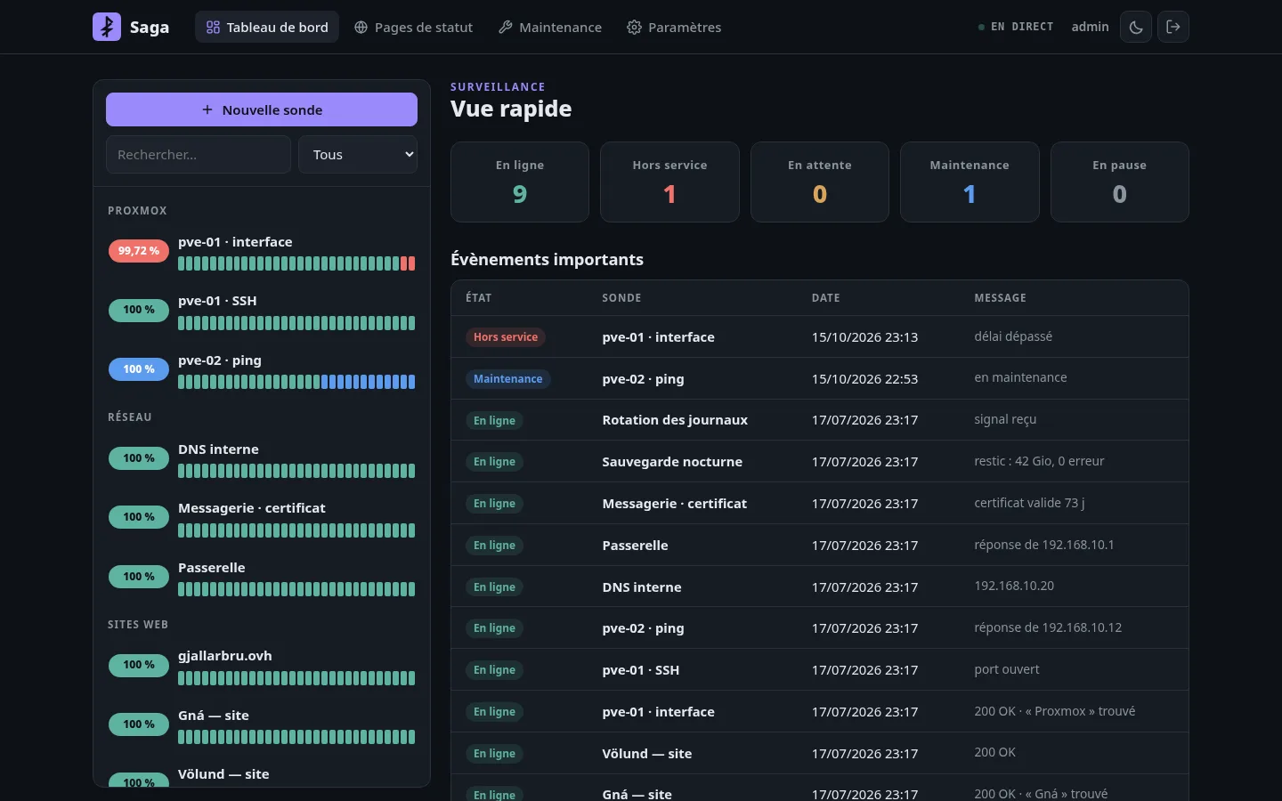
Task: Click the logout arrow icon
Action: coord(1173,27)
